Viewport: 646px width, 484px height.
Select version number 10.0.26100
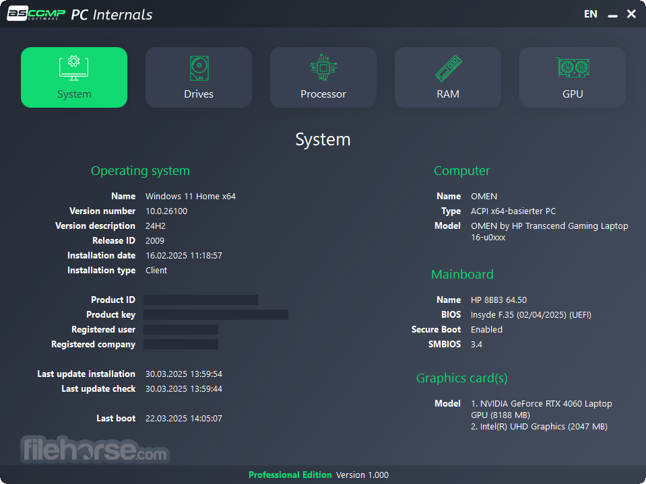tap(166, 211)
